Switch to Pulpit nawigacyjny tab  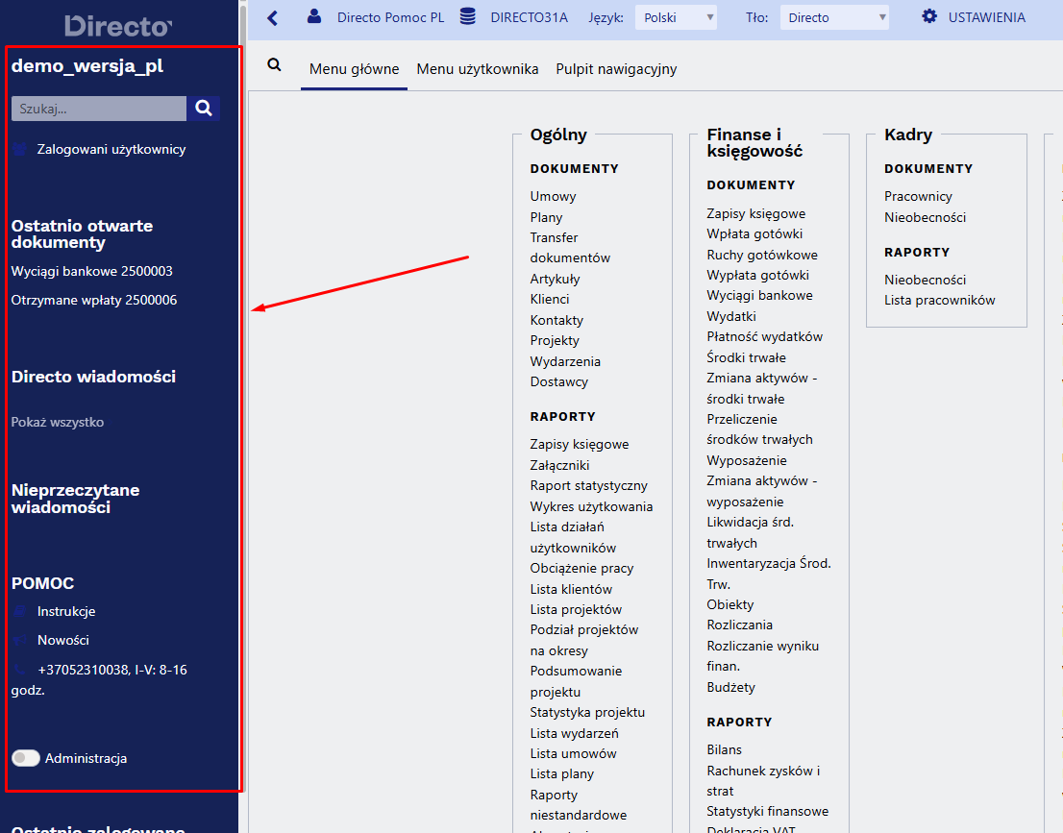pos(616,69)
